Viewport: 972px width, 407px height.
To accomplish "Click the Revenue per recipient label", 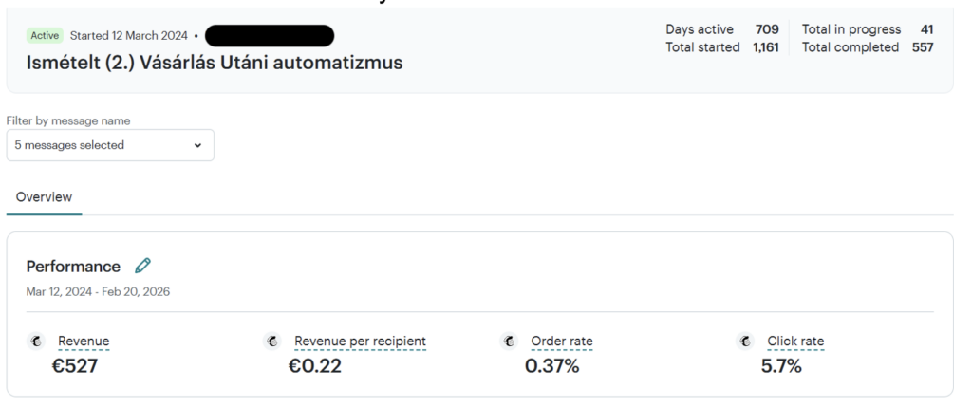I will click(360, 342).
